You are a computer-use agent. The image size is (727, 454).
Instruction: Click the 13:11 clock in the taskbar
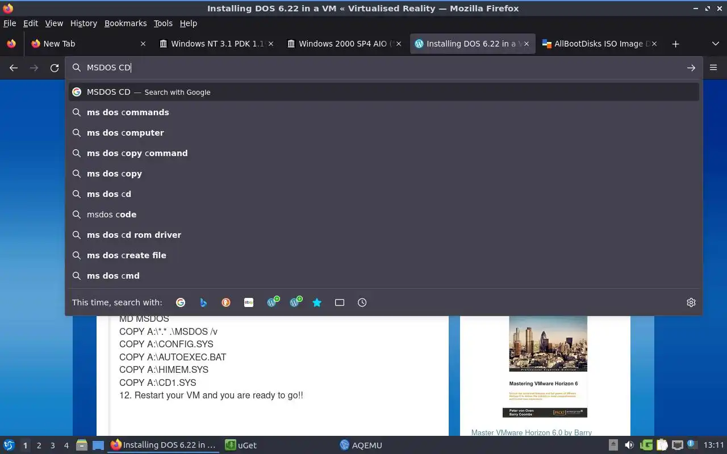[713, 445]
